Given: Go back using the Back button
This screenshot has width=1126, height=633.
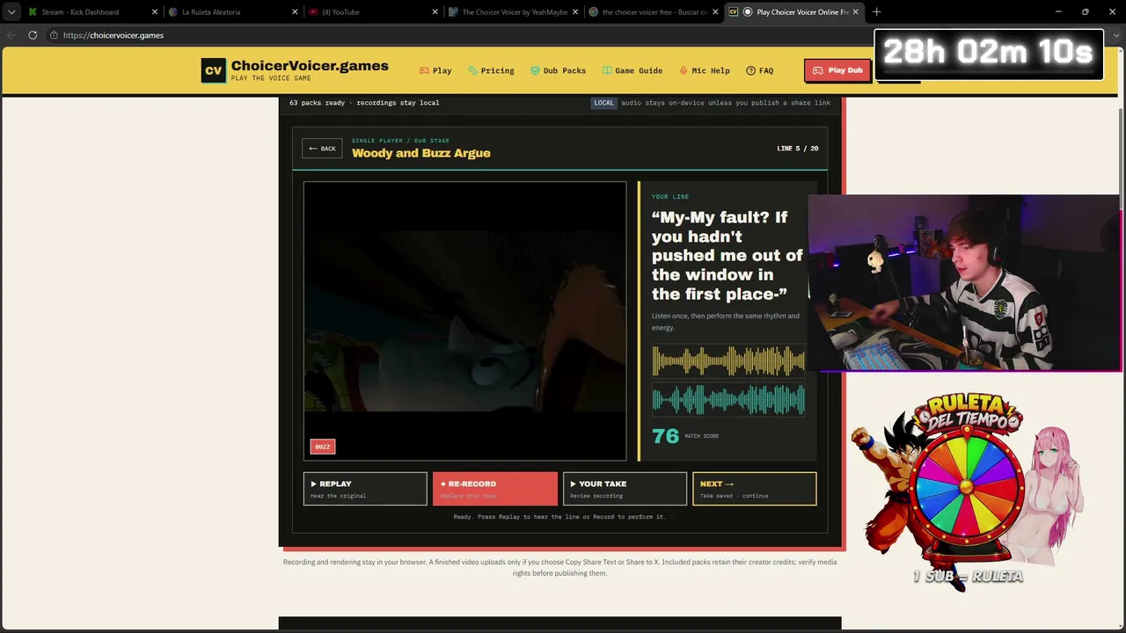Looking at the screenshot, I should (x=322, y=149).
